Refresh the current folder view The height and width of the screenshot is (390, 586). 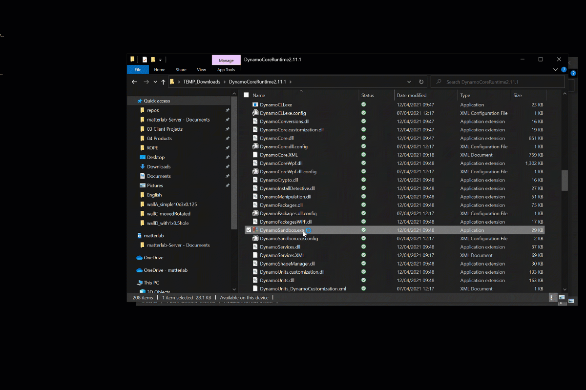[x=421, y=82]
